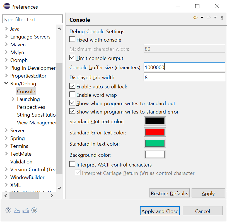Expand the XML tree node
Image resolution: width=227 pixels, height=222 pixels.
(6, 185)
